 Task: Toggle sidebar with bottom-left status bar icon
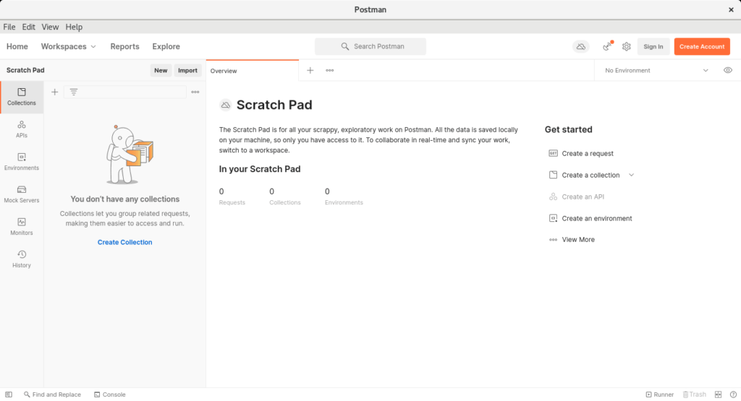[x=9, y=394]
